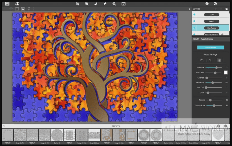
Task: Click the save/export tray icon
Action: pyautogui.click(x=17, y=4)
